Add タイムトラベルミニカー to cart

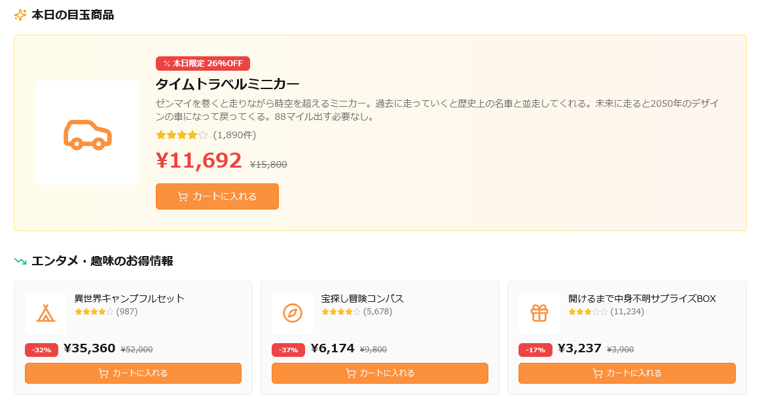[217, 196]
